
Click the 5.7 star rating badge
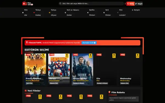coord(43,56)
